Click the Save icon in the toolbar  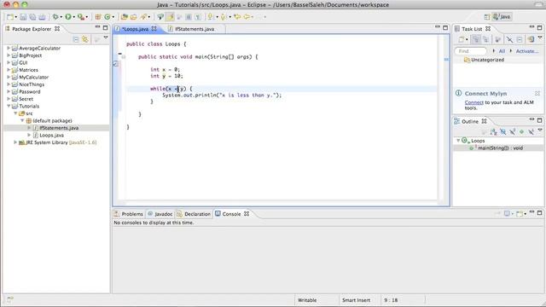[x=23, y=17]
